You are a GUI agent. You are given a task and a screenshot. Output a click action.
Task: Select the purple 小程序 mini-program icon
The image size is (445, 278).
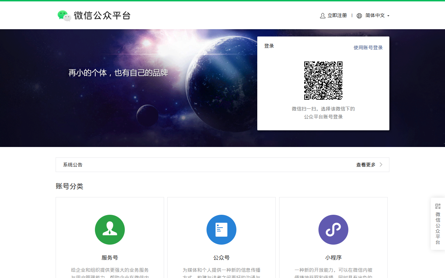click(x=333, y=230)
